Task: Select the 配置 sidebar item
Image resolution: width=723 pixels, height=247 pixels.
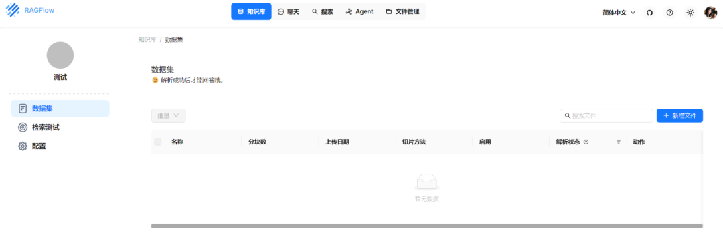Action: coord(60,146)
